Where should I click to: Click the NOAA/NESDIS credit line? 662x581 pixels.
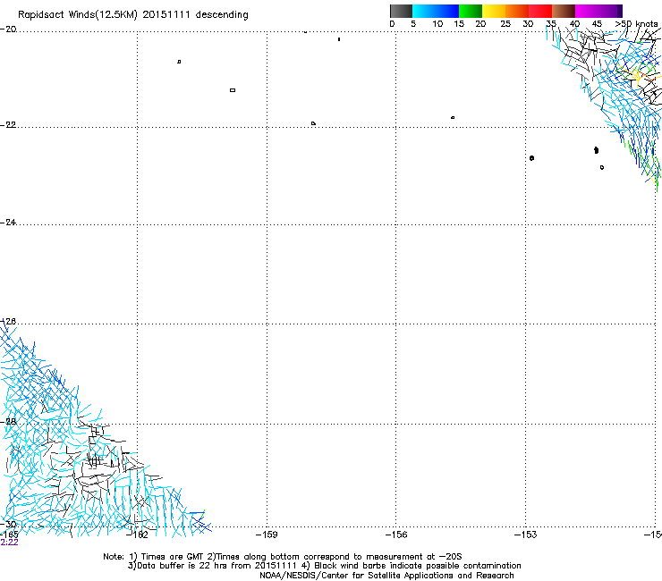point(386,576)
